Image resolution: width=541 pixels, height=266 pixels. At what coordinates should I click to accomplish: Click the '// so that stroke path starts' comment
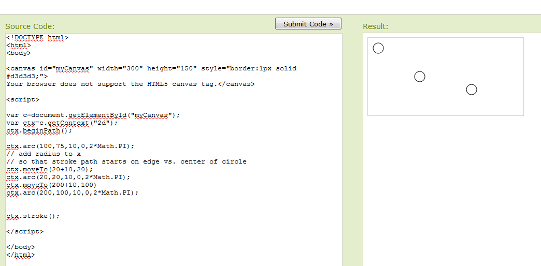pyautogui.click(x=126, y=161)
